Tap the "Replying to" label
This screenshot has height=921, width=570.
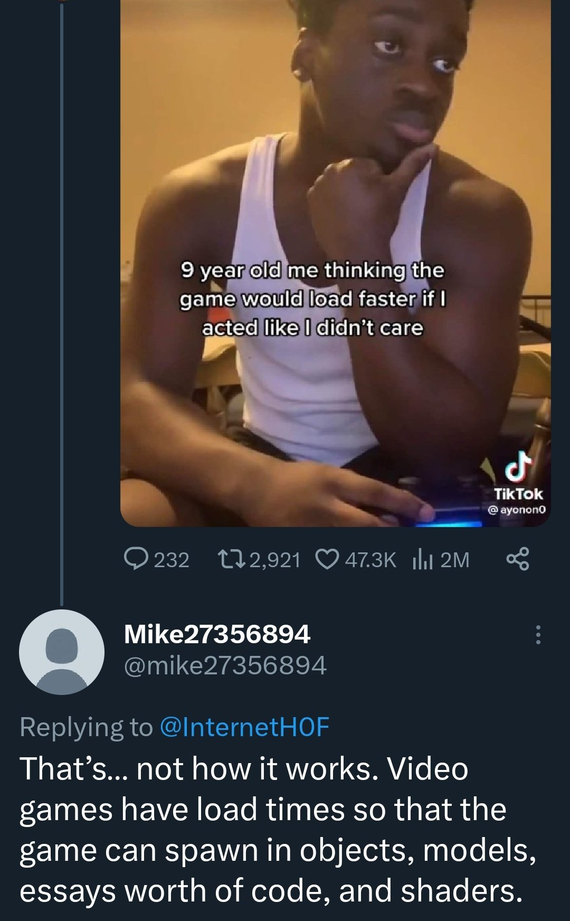tap(86, 727)
